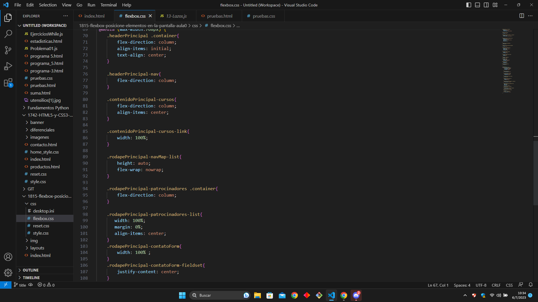Collapse the UNTITLED (WORKSPACE) section

[45, 25]
